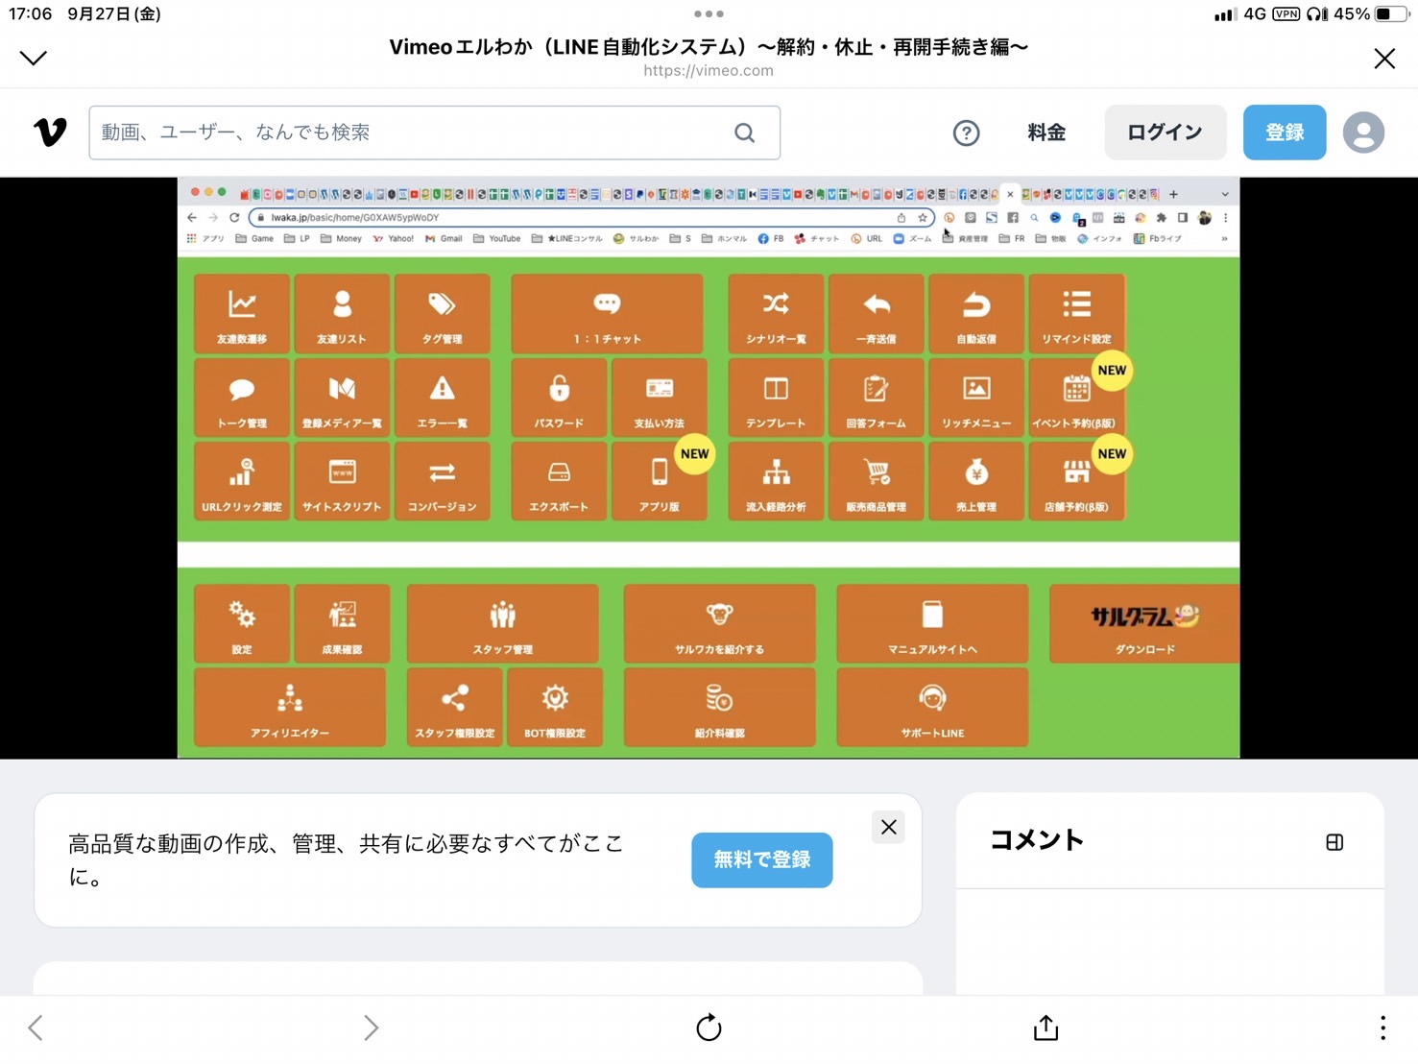Open the タグ管理 tag management tile
This screenshot has height=1064, width=1418.
point(442,313)
